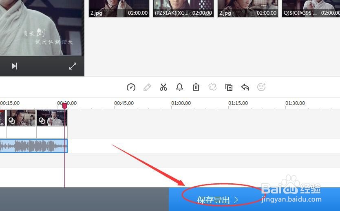Click the 00:15.00 ruler mark

(10, 103)
